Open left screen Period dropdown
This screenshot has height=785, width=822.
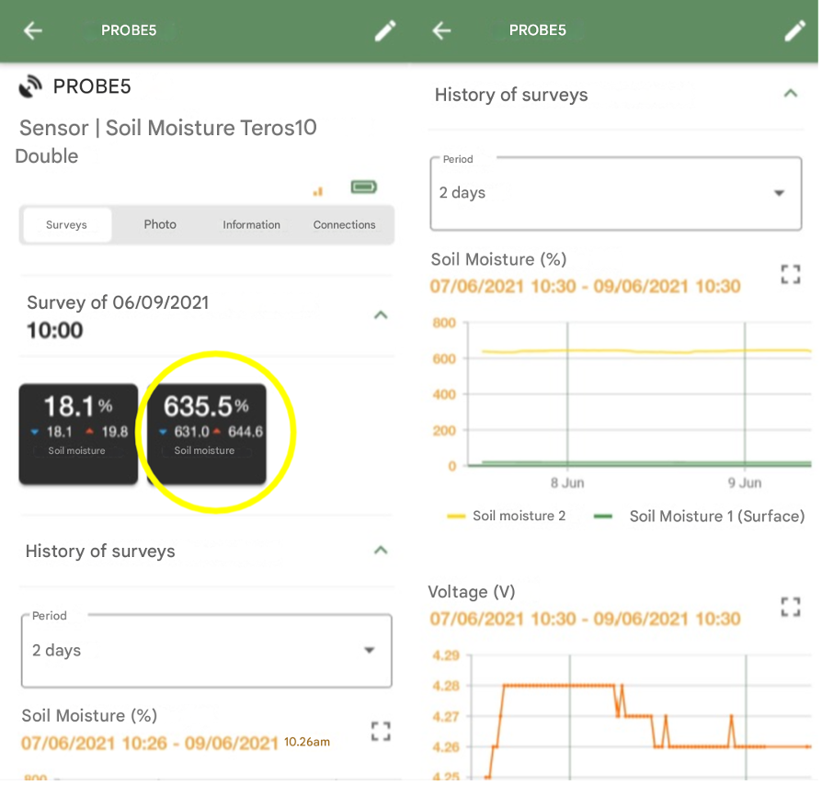207,650
